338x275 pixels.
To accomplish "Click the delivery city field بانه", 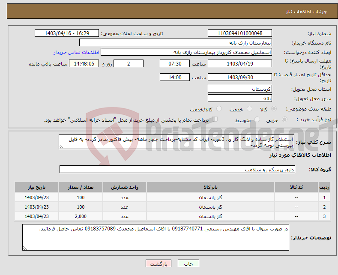I will coord(240,98).
